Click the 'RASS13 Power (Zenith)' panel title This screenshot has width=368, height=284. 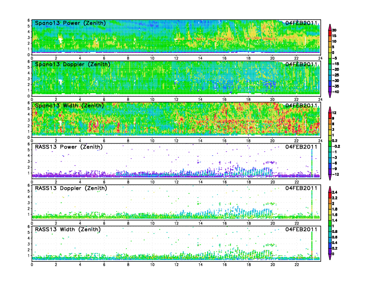[x=69, y=147]
